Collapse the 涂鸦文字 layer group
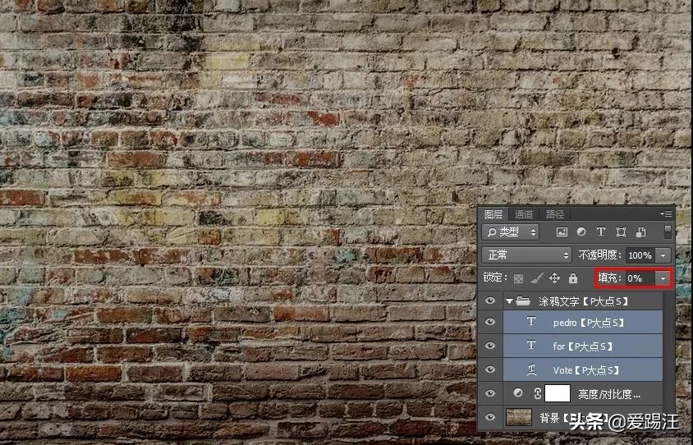Viewport: 693px width, 445px height. (509, 301)
